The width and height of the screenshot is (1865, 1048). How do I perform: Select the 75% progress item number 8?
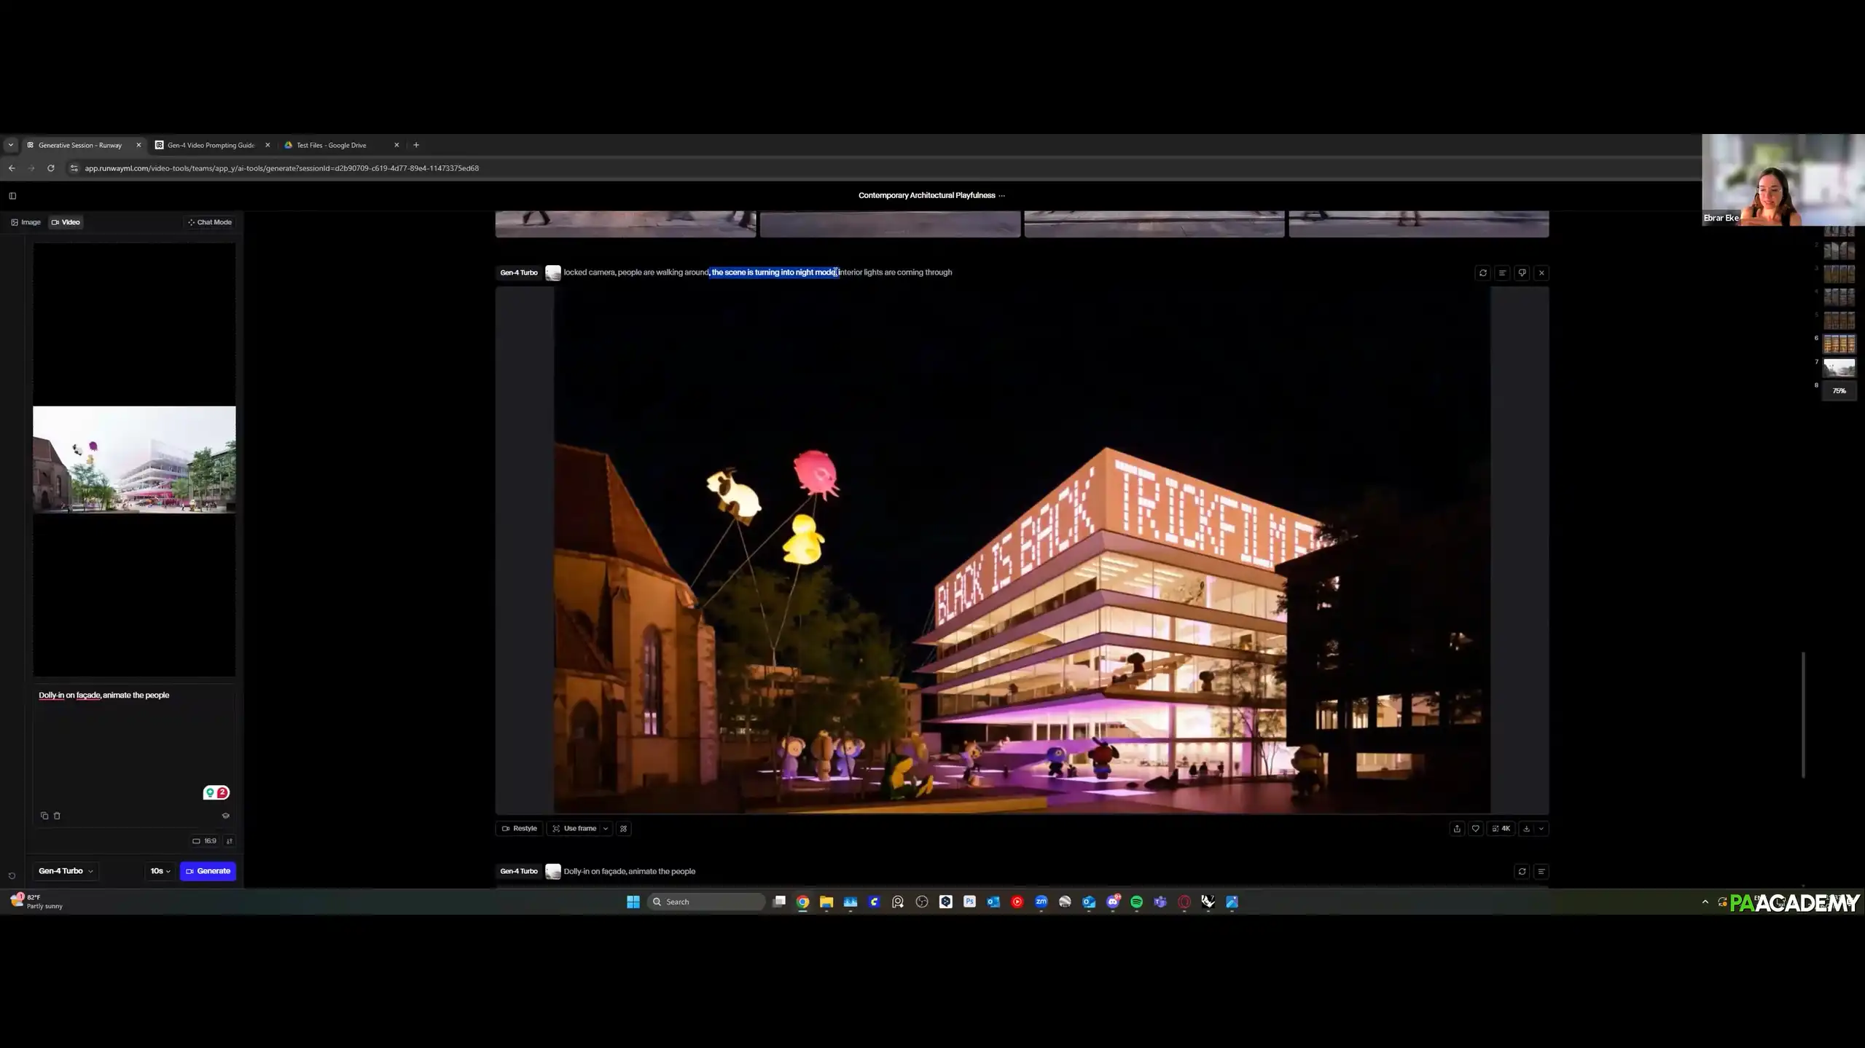(1839, 391)
